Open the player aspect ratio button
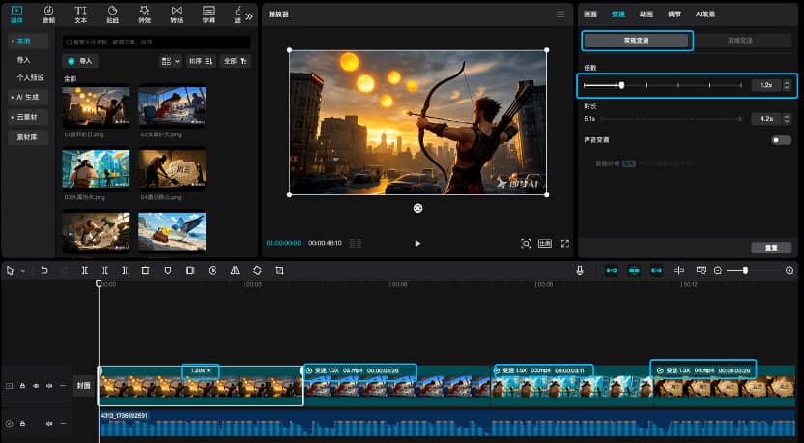Viewport: 804px width, 443px height. click(545, 244)
